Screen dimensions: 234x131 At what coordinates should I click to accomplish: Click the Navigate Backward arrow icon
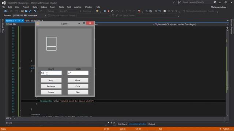(5, 11)
